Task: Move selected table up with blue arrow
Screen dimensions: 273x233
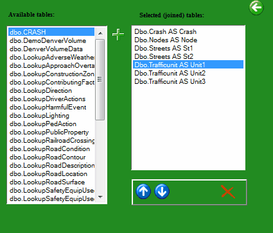Action: 143,191
